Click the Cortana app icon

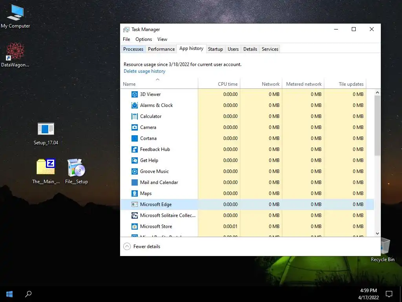click(135, 138)
